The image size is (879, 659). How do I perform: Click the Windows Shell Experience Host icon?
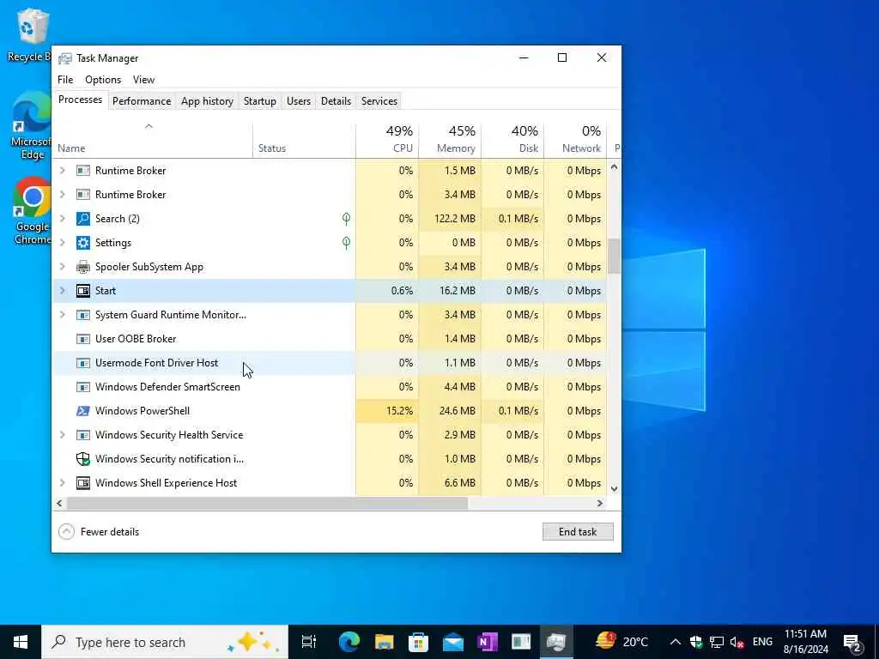tap(83, 483)
